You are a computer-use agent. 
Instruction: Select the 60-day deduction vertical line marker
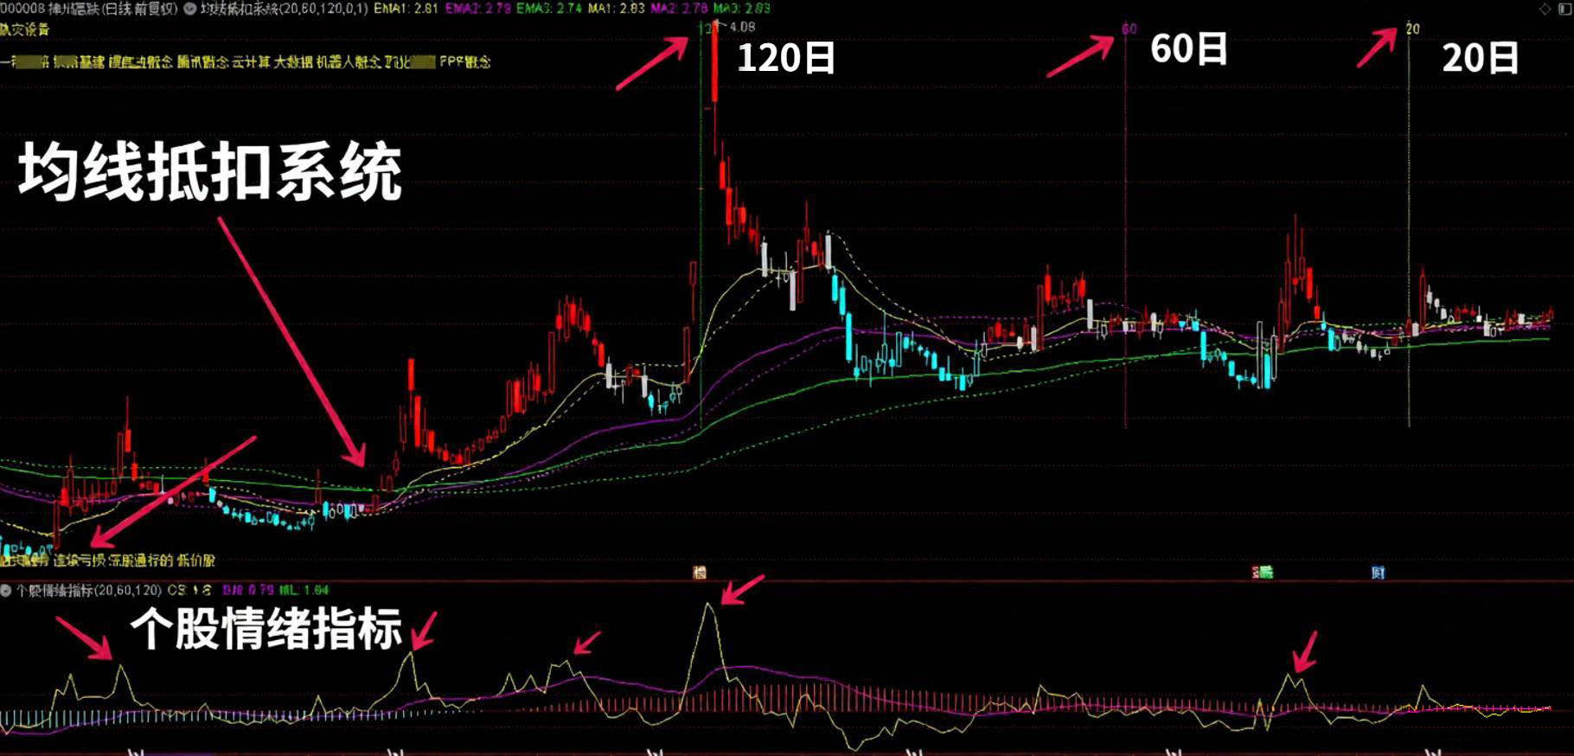coord(1126,225)
